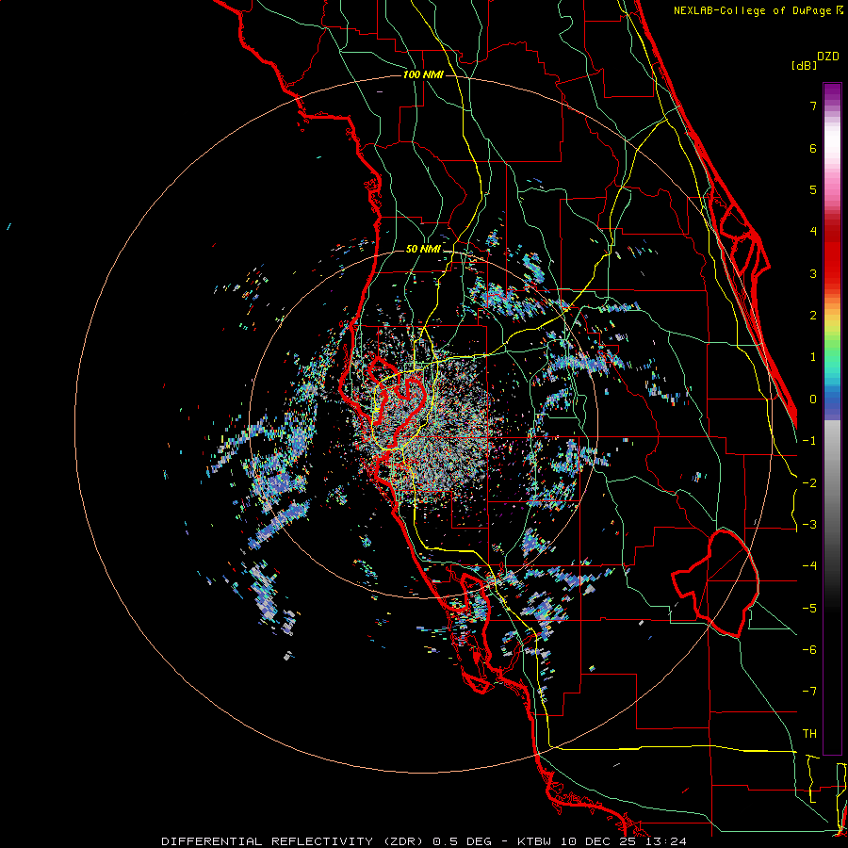The height and width of the screenshot is (848, 848).
Task: Click the legend value 6
Action: click(813, 148)
